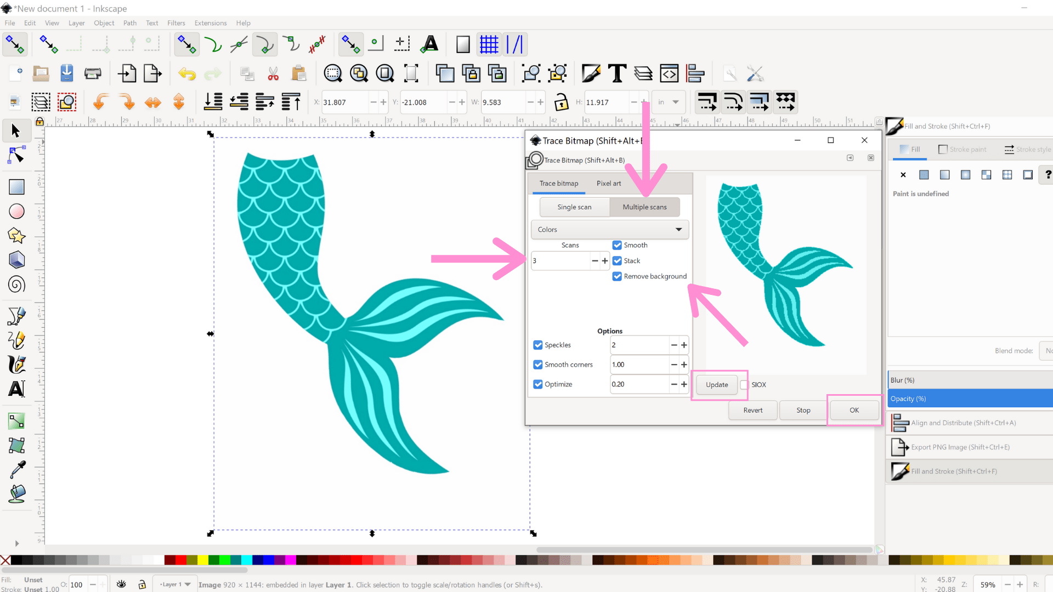Select the Ellipse tool
1053x592 pixels.
(x=16, y=211)
